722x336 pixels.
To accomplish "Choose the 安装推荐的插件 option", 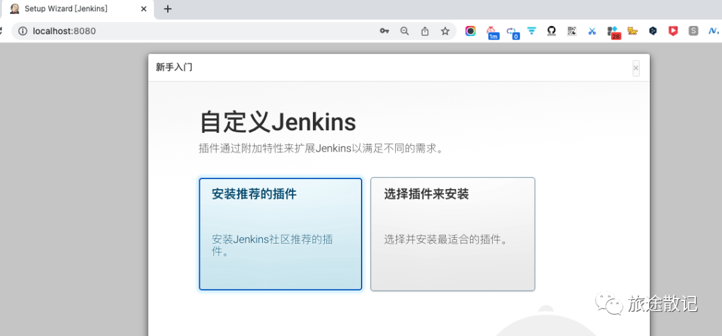I will tap(280, 234).
